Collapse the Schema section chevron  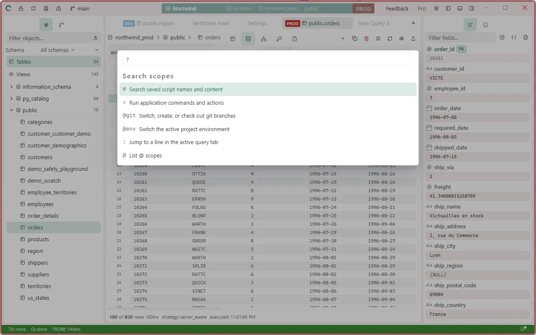point(97,50)
